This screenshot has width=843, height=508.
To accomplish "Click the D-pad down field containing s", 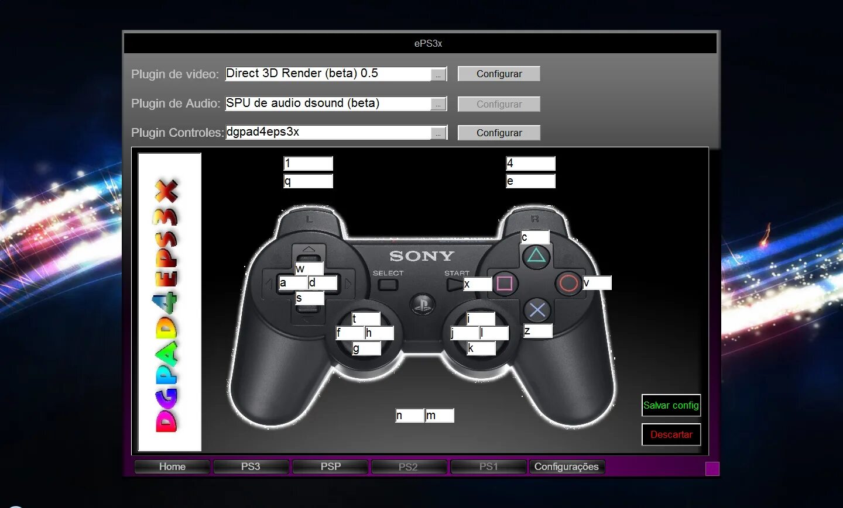I will point(309,298).
